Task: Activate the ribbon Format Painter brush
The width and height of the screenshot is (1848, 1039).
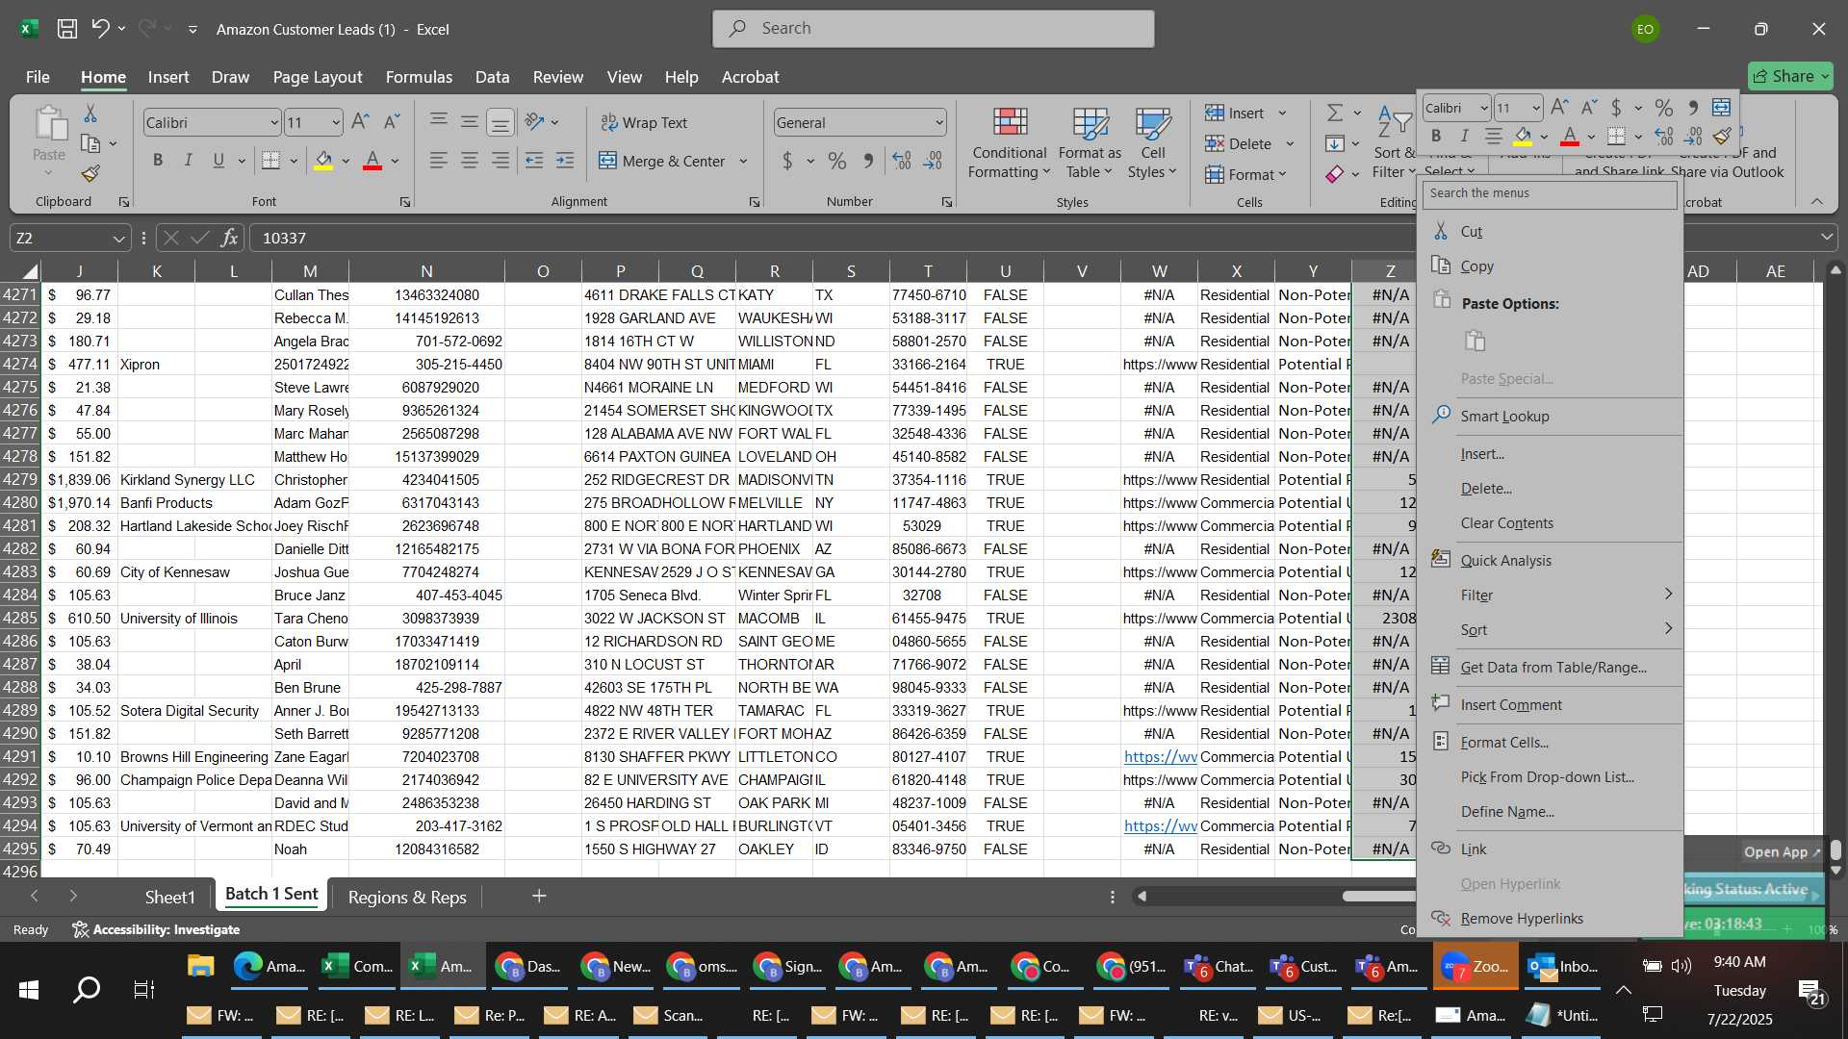Action: 90,173
